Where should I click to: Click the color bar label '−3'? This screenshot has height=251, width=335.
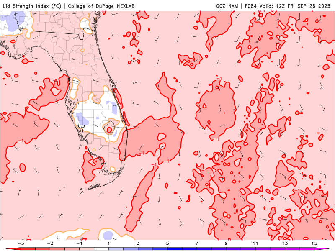(x=50, y=243)
